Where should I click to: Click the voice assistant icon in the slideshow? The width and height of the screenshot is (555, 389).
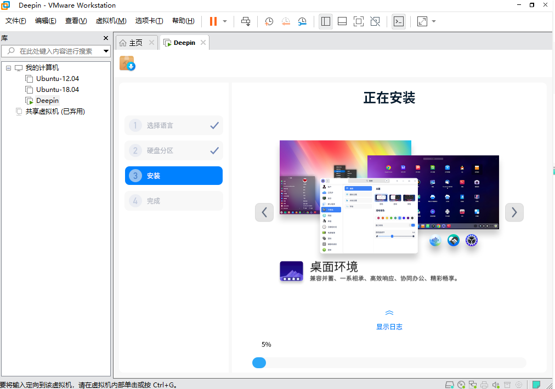pyautogui.click(x=435, y=240)
